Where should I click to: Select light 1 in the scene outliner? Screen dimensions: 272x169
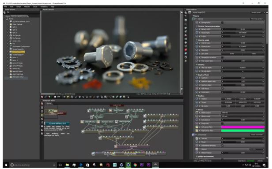coord(15,27)
